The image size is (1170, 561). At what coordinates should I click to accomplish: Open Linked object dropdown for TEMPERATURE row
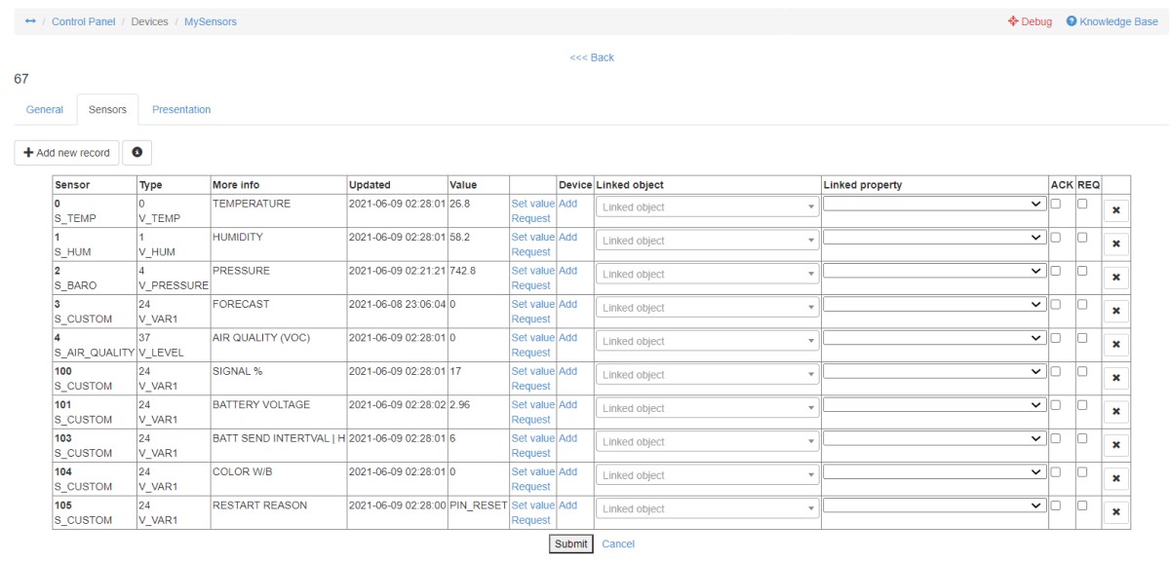click(x=708, y=207)
